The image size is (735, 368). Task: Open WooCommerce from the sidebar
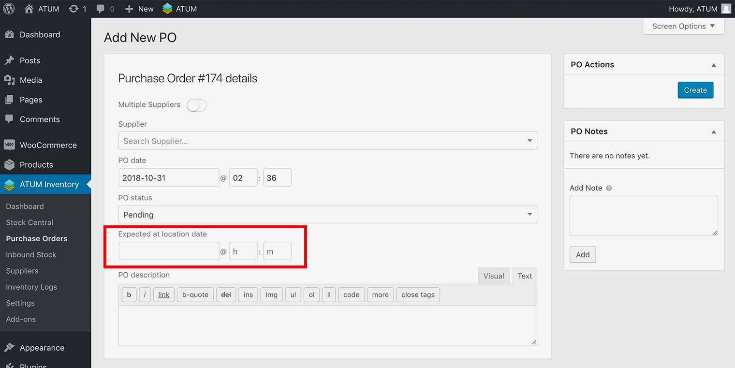pos(48,145)
